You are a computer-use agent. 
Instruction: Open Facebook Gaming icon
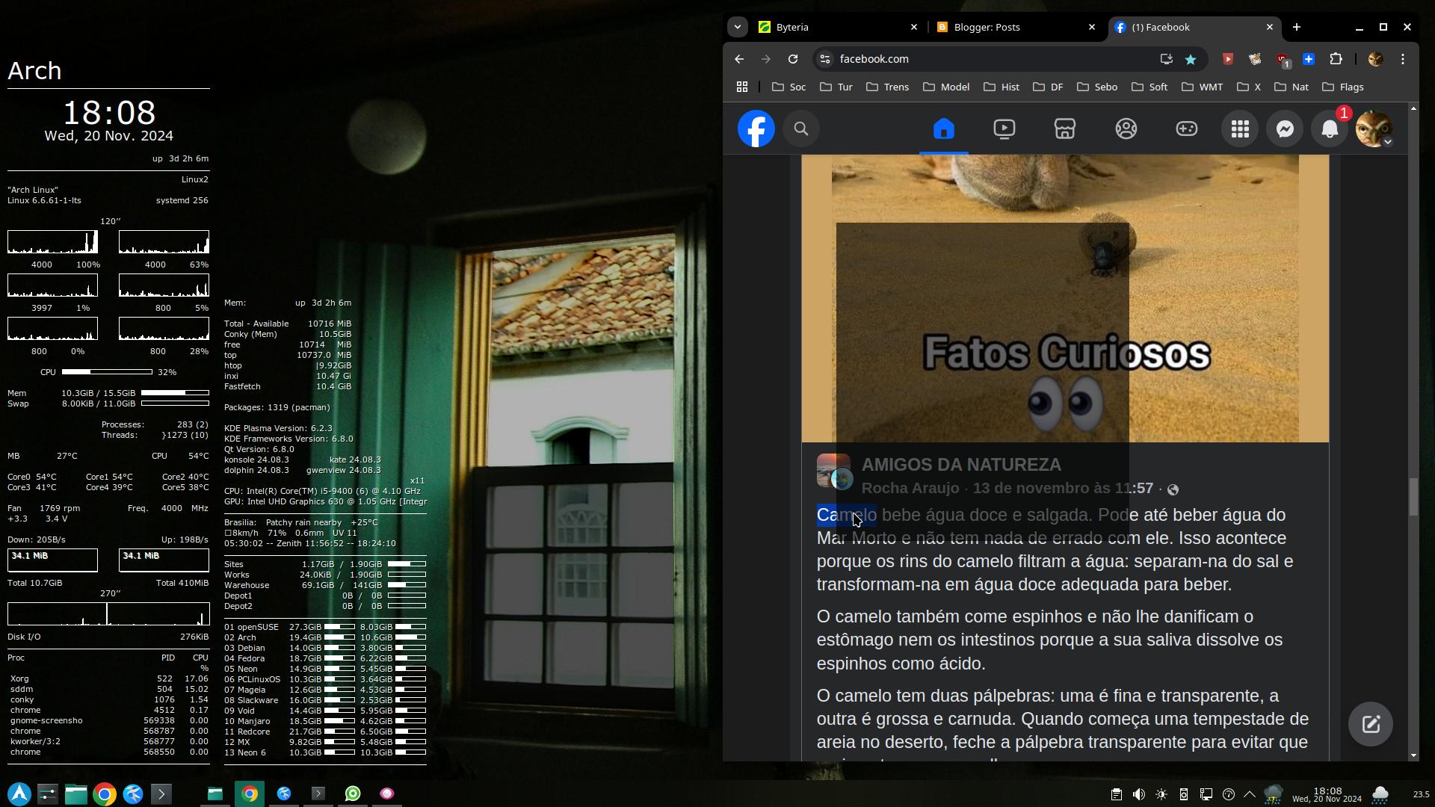point(1187,129)
